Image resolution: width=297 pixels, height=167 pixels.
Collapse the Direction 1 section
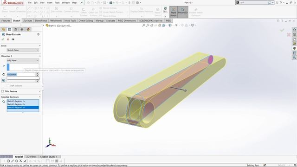click(39, 56)
